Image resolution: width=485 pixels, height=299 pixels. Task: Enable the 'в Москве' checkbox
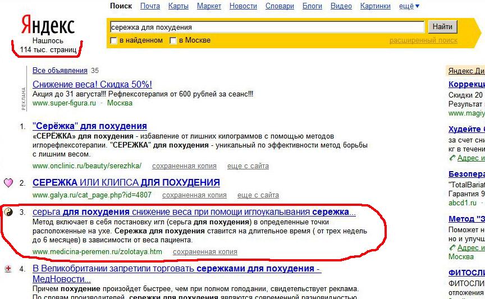coord(173,40)
